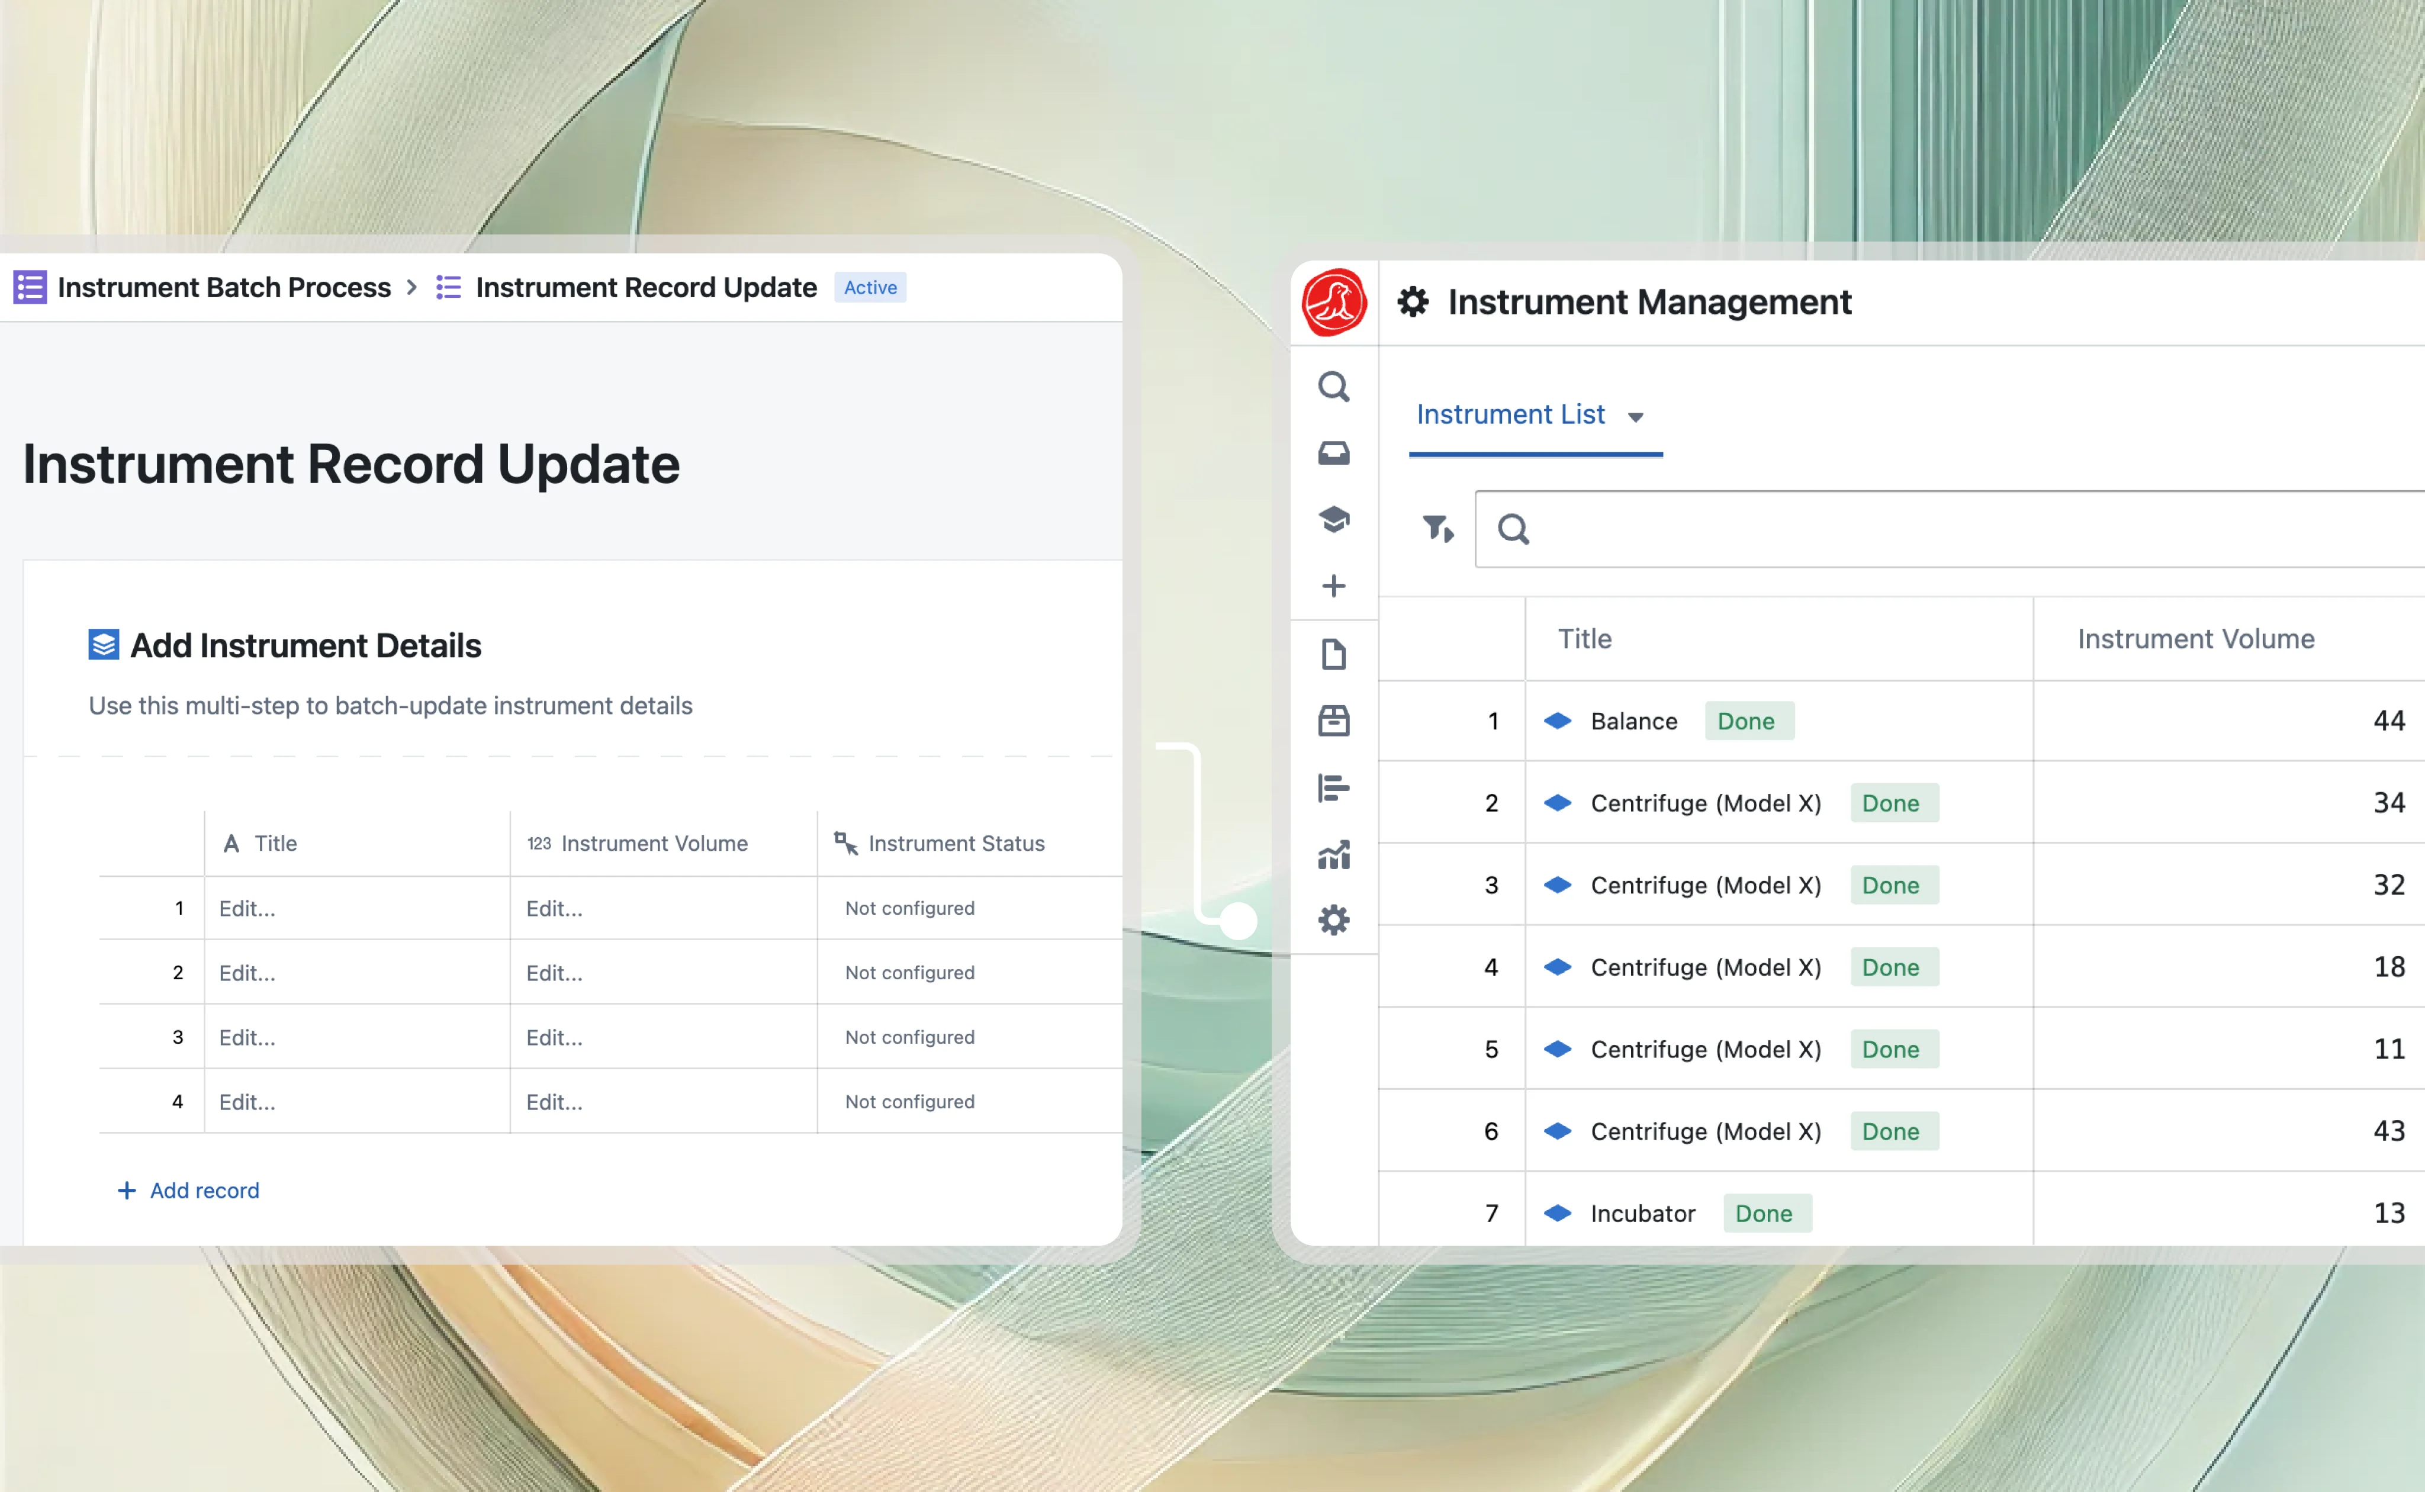Click the blue stack icon by Add Instrument Details
2425x1492 pixels.
(x=104, y=644)
